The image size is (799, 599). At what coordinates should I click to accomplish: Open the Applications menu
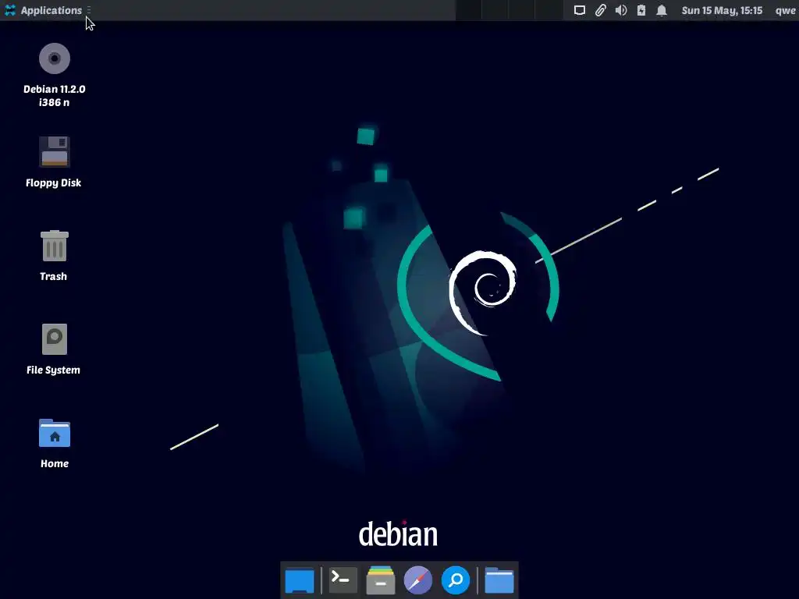coord(44,10)
